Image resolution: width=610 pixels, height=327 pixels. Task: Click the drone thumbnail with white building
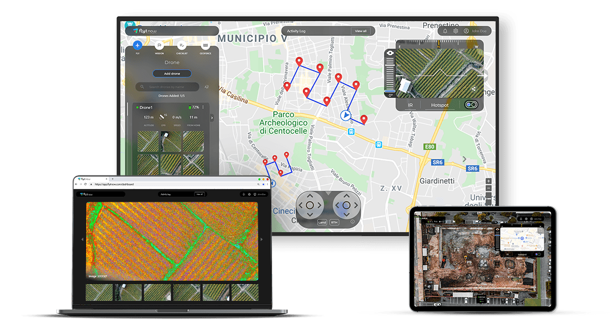171,141
